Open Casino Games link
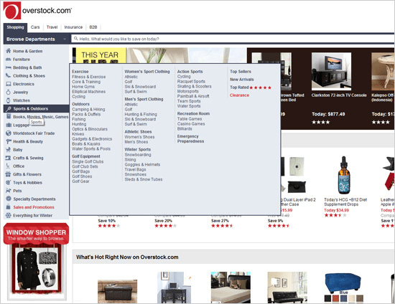 [x=191, y=124]
